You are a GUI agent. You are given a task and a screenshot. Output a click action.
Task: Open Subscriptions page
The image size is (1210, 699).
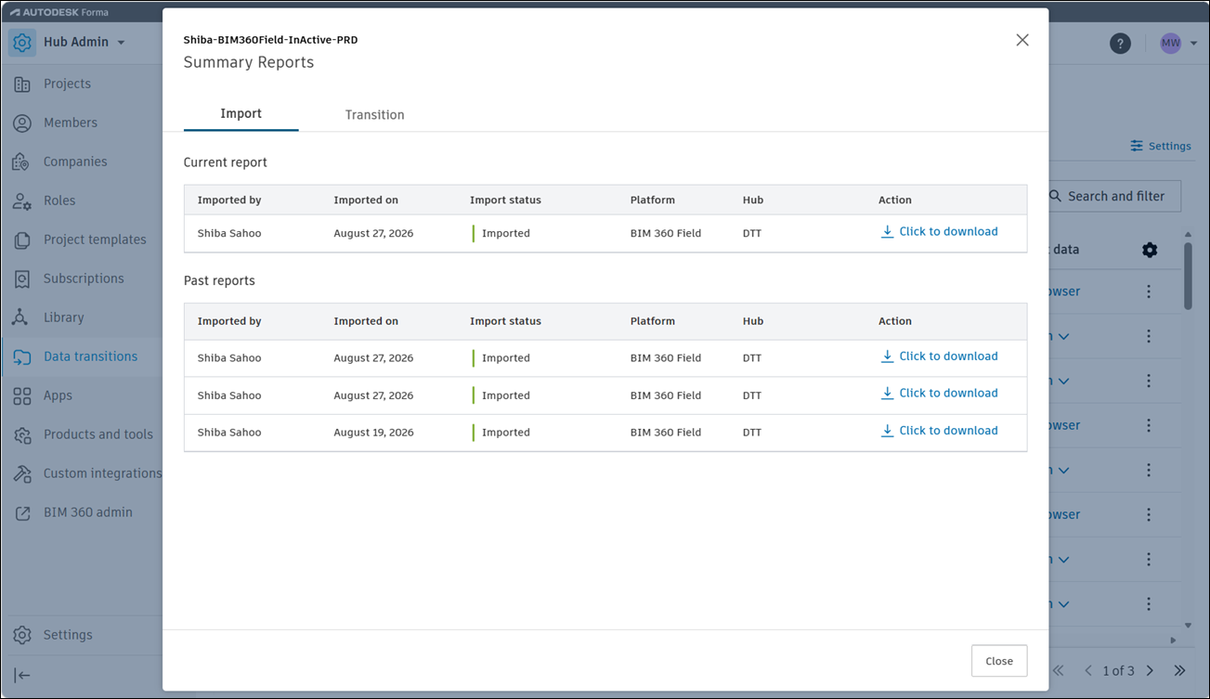(x=84, y=278)
